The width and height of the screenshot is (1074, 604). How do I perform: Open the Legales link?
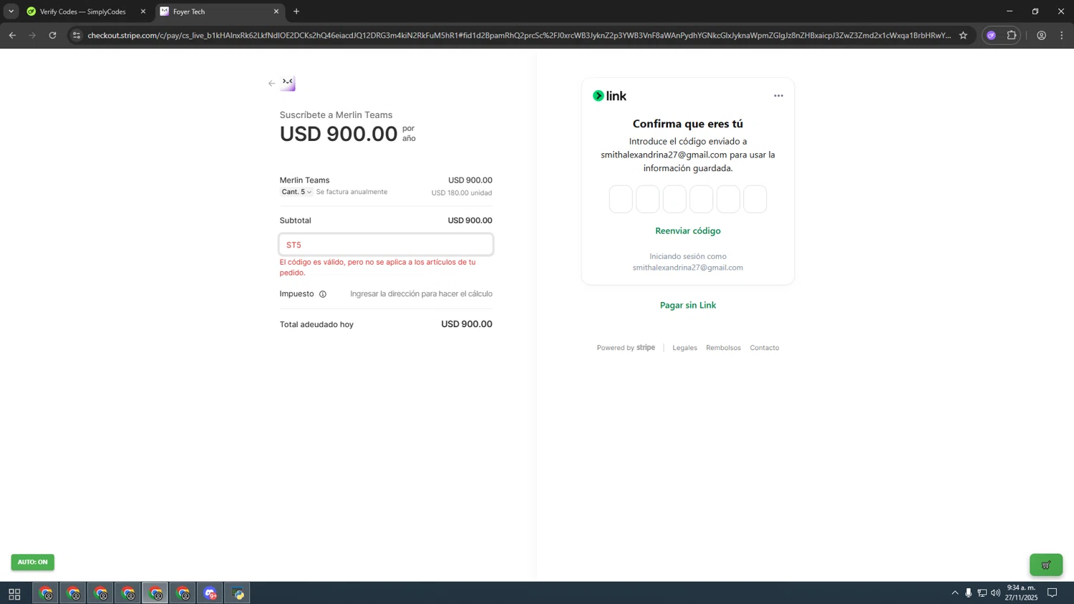point(684,348)
